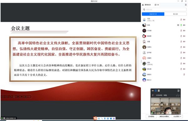Open Sogou toolbox grid menu
This screenshot has height=121, width=188.
click(114, 118)
